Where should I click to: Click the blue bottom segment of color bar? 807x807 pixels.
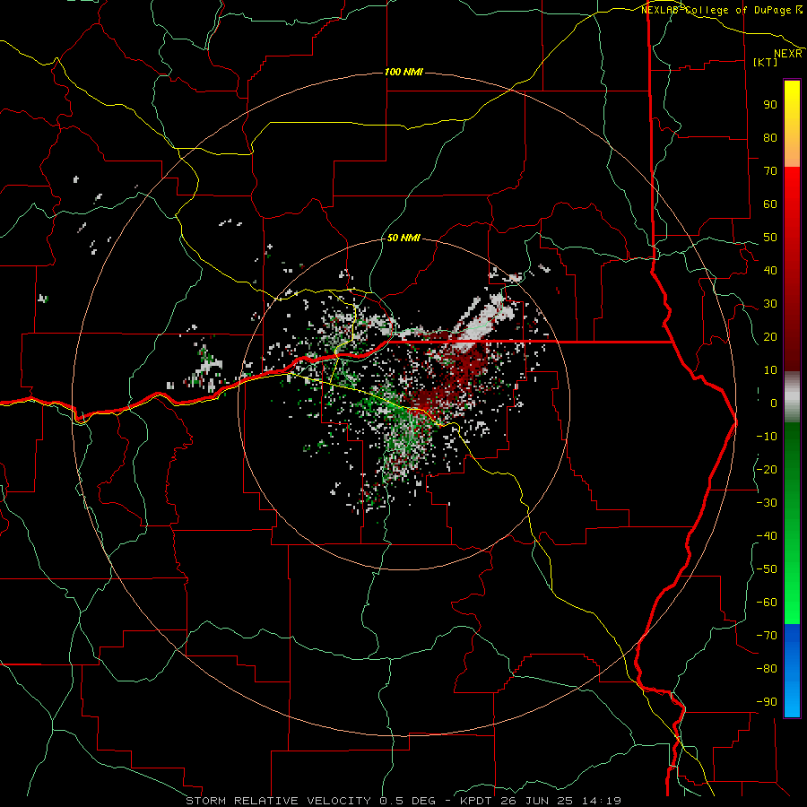pyautogui.click(x=792, y=671)
